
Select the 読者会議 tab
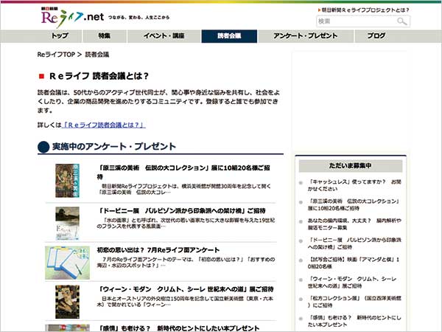point(229,36)
